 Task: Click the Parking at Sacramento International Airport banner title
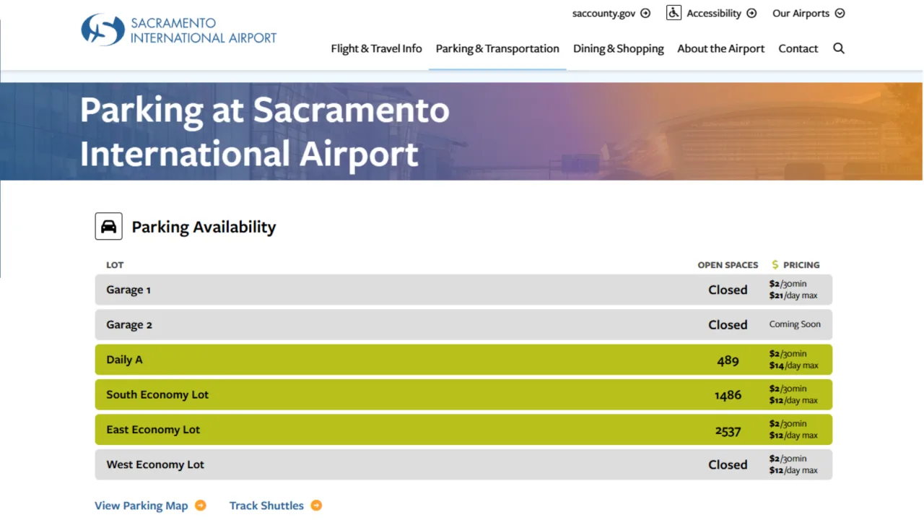264,131
